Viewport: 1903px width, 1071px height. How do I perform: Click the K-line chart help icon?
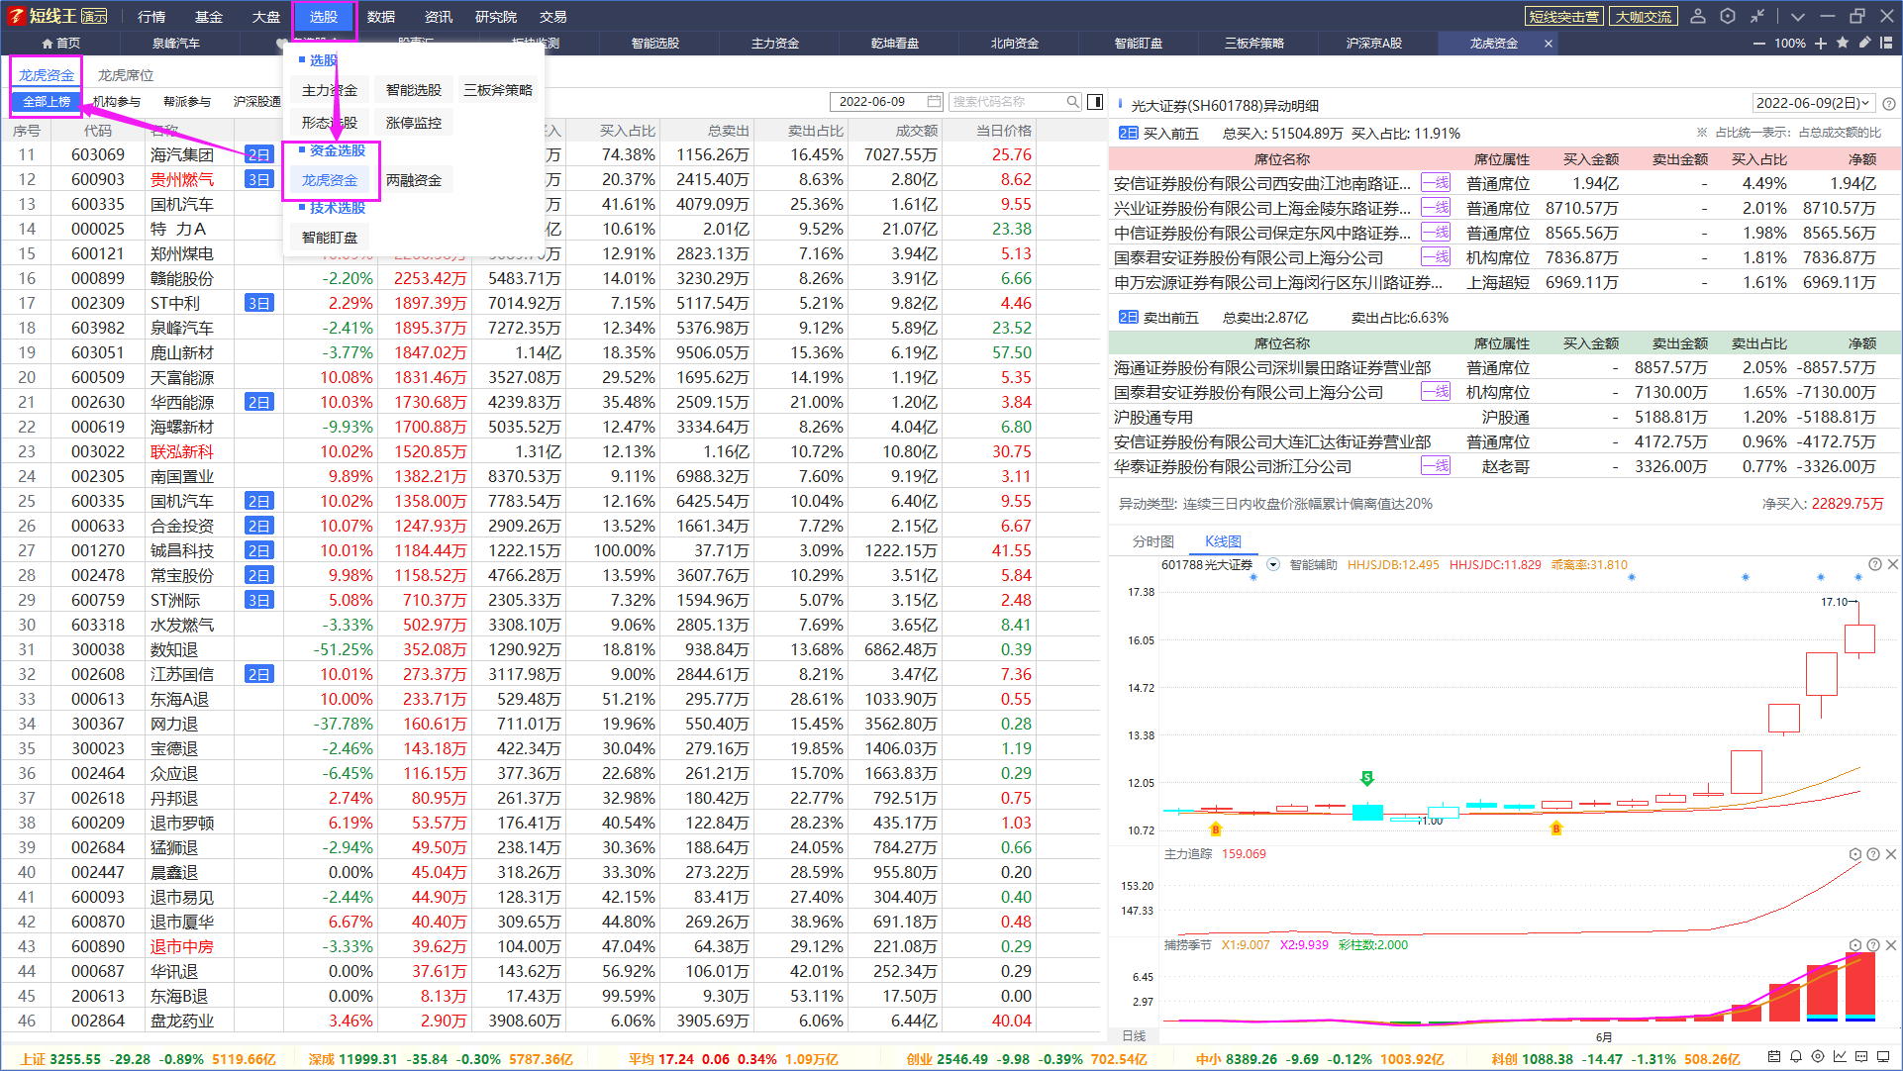click(x=1874, y=564)
